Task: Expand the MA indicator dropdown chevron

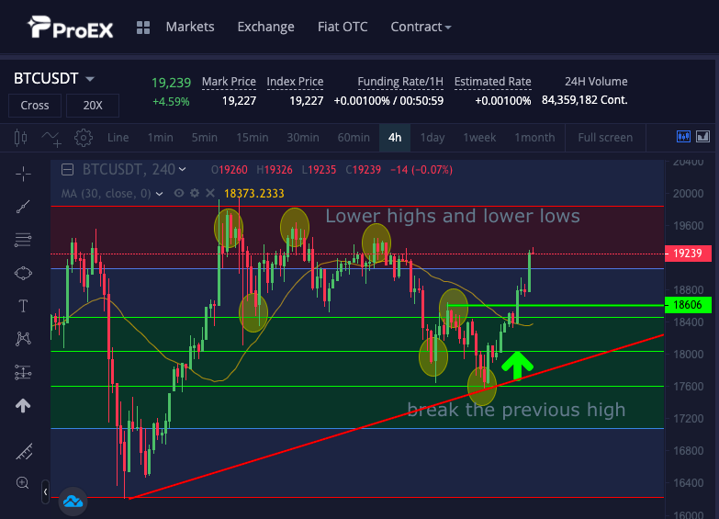Action: click(x=159, y=194)
